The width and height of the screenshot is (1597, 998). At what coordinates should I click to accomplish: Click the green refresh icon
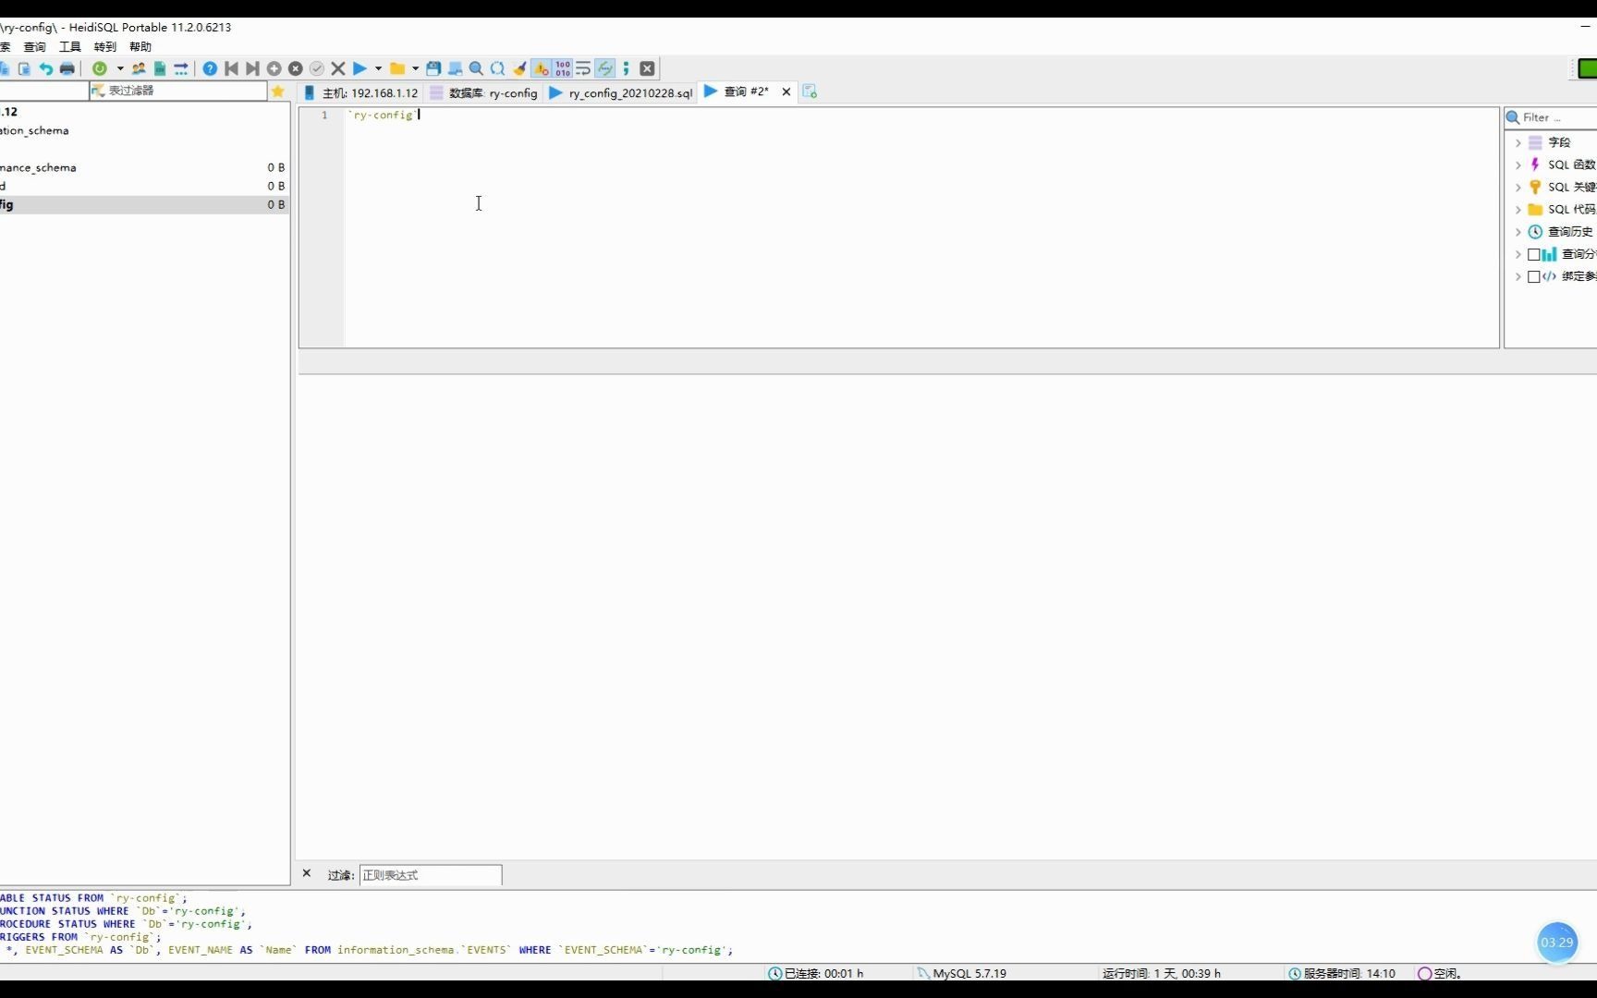[x=100, y=68]
